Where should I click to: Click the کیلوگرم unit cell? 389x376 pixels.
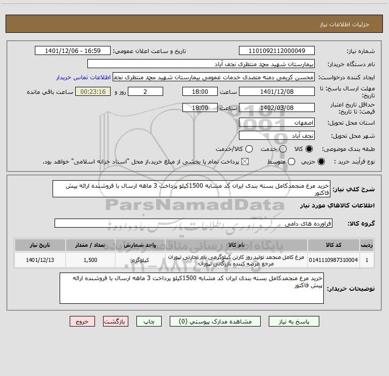click(140, 260)
